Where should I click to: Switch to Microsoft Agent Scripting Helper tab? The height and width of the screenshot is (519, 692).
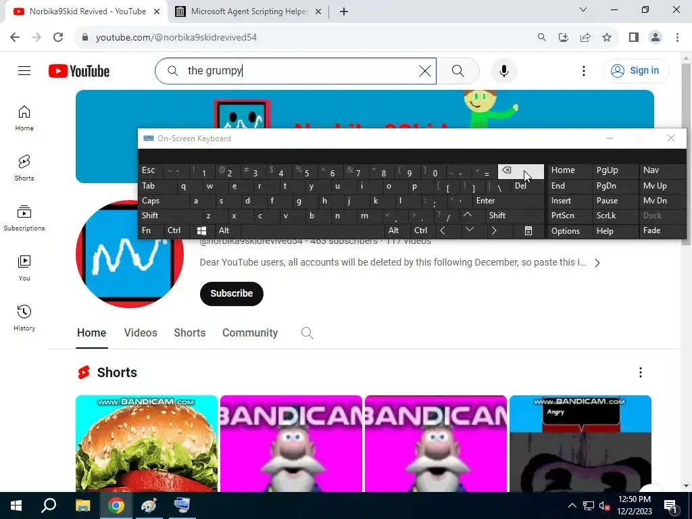pos(249,11)
